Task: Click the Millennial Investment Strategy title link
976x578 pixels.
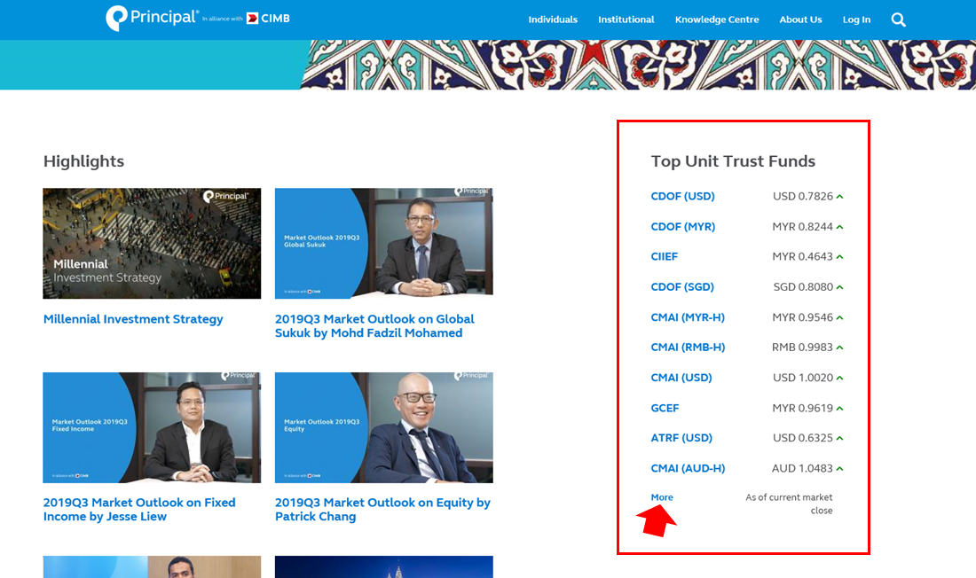Action: click(133, 319)
